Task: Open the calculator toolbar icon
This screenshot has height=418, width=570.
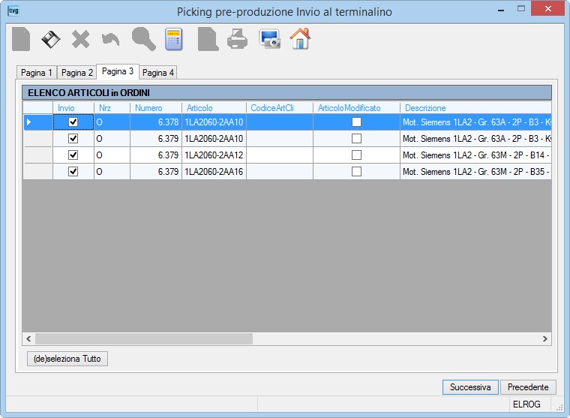Action: click(174, 39)
